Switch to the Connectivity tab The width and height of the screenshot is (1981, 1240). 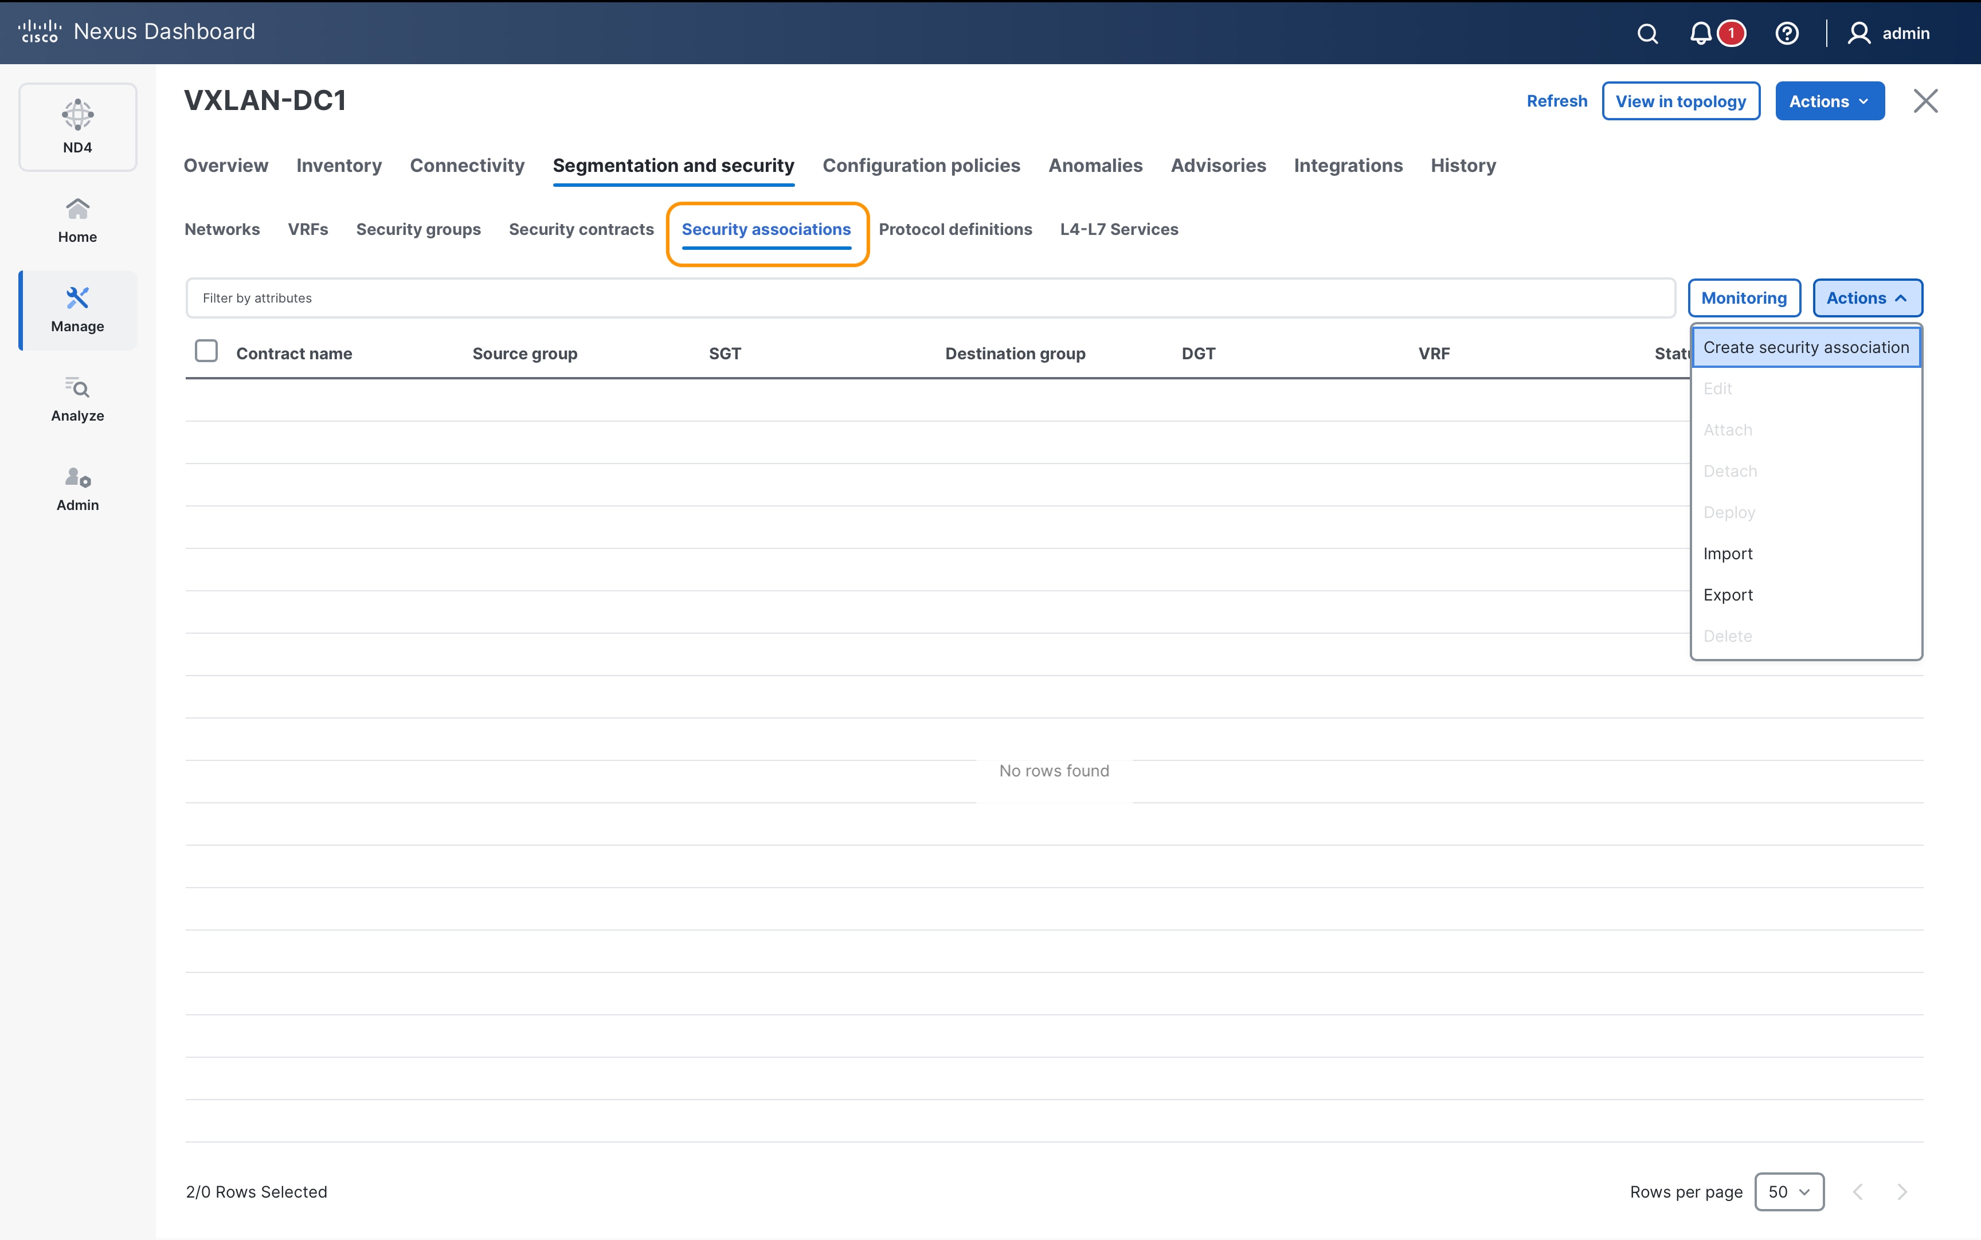pyautogui.click(x=468, y=166)
